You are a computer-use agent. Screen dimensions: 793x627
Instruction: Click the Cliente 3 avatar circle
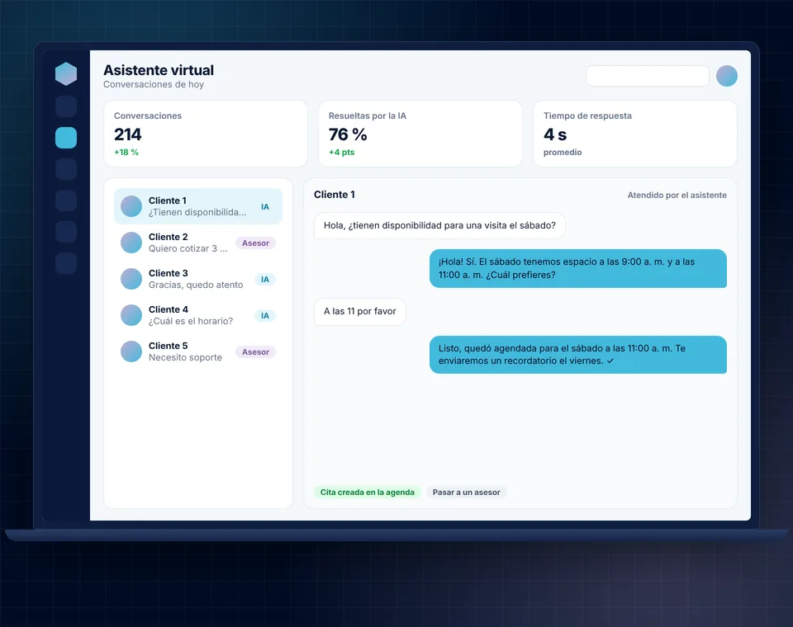(x=131, y=279)
